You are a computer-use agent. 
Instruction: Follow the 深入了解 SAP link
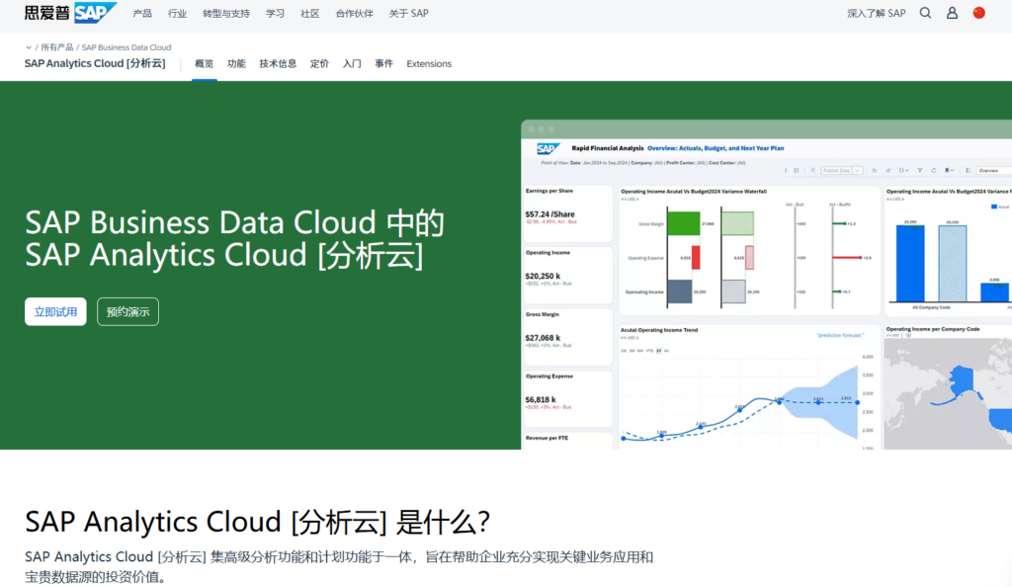(x=876, y=14)
